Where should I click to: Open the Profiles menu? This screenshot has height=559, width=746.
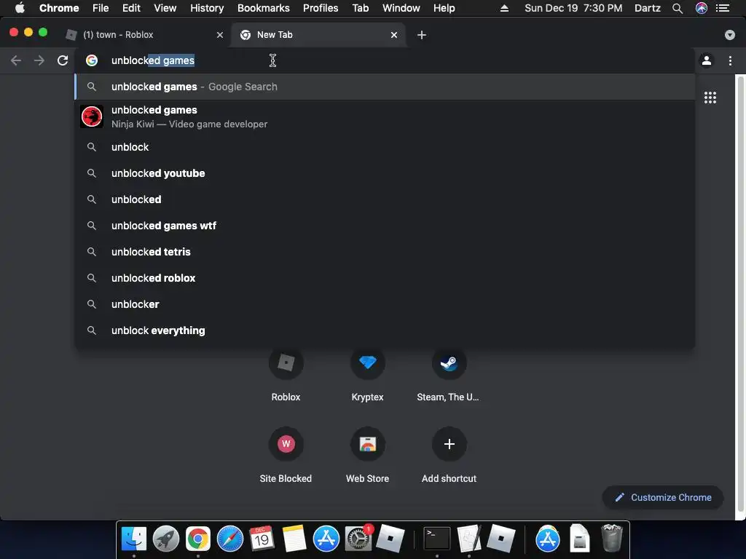(321, 8)
